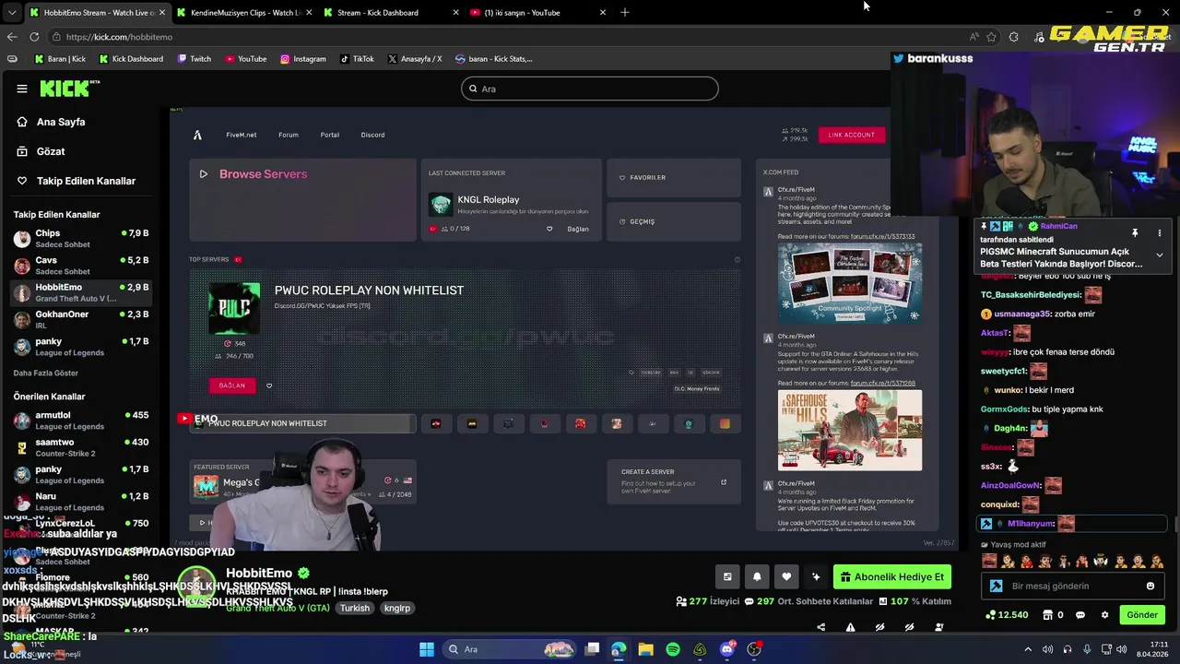Open browser extensions puzzle icon
Screen dimensions: 1180x664
coord(1014,37)
